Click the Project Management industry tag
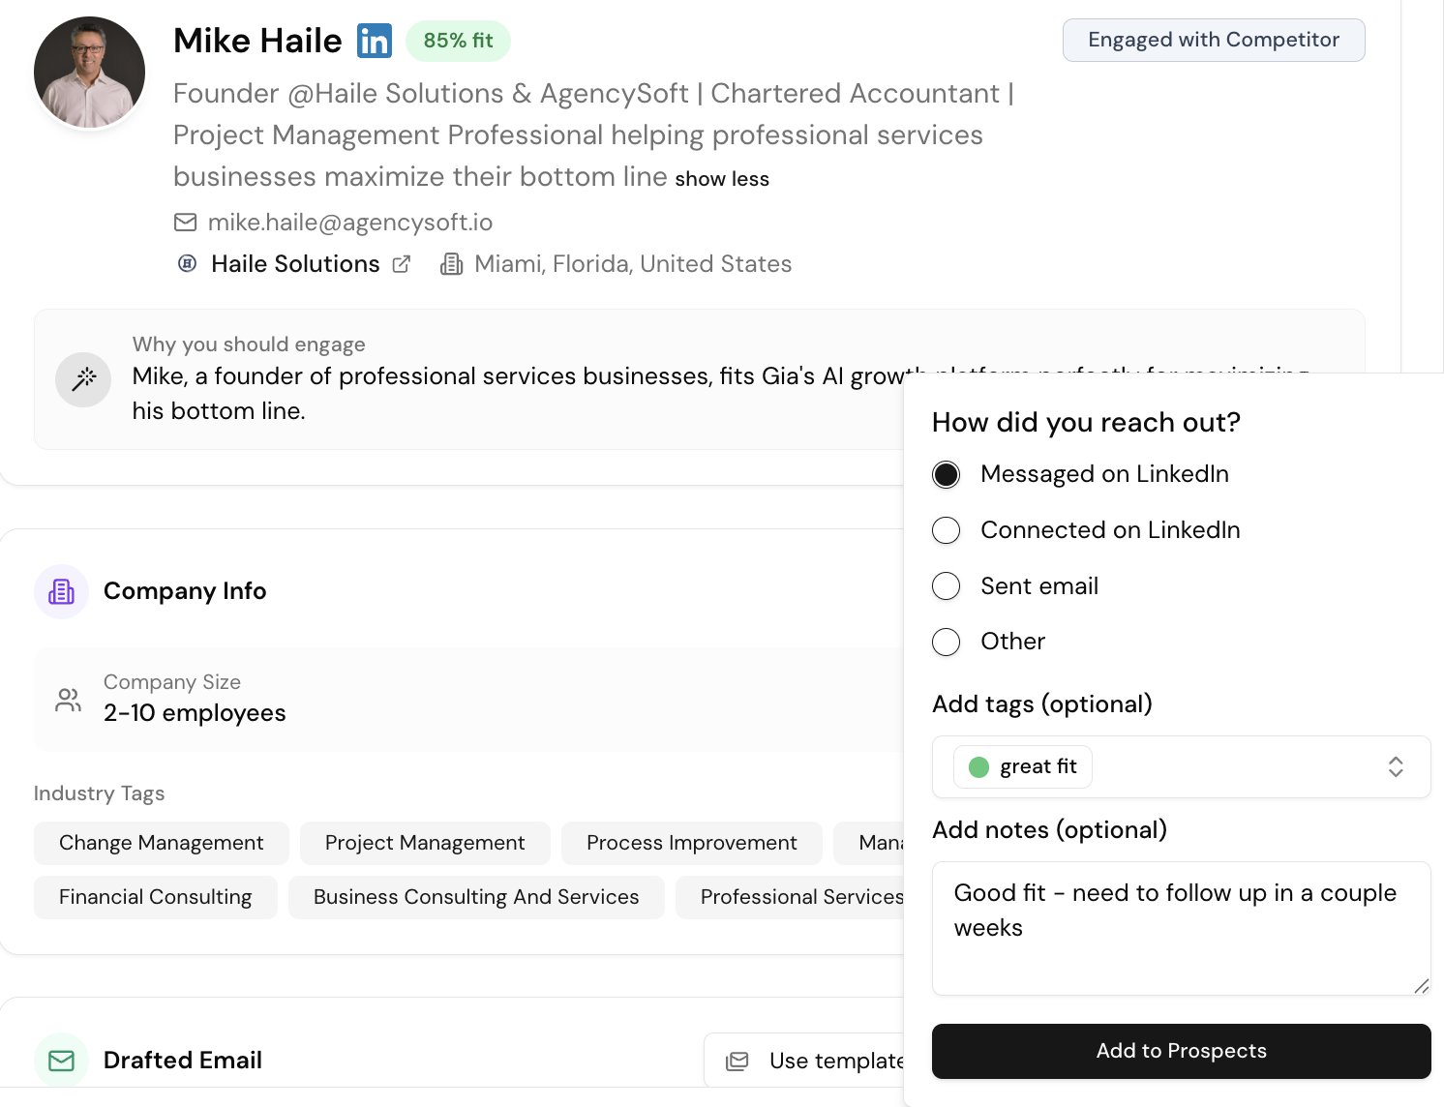 click(425, 843)
